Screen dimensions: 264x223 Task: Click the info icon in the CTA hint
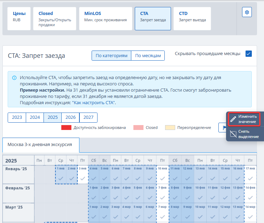[x=14, y=78]
